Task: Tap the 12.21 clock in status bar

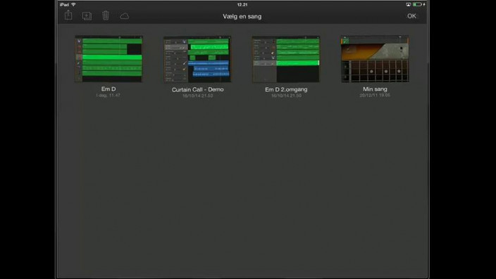Action: [242, 5]
